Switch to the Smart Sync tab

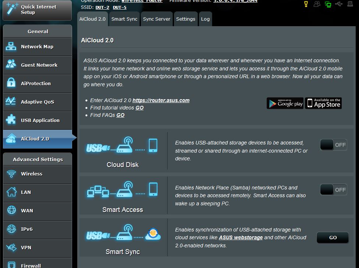124,19
